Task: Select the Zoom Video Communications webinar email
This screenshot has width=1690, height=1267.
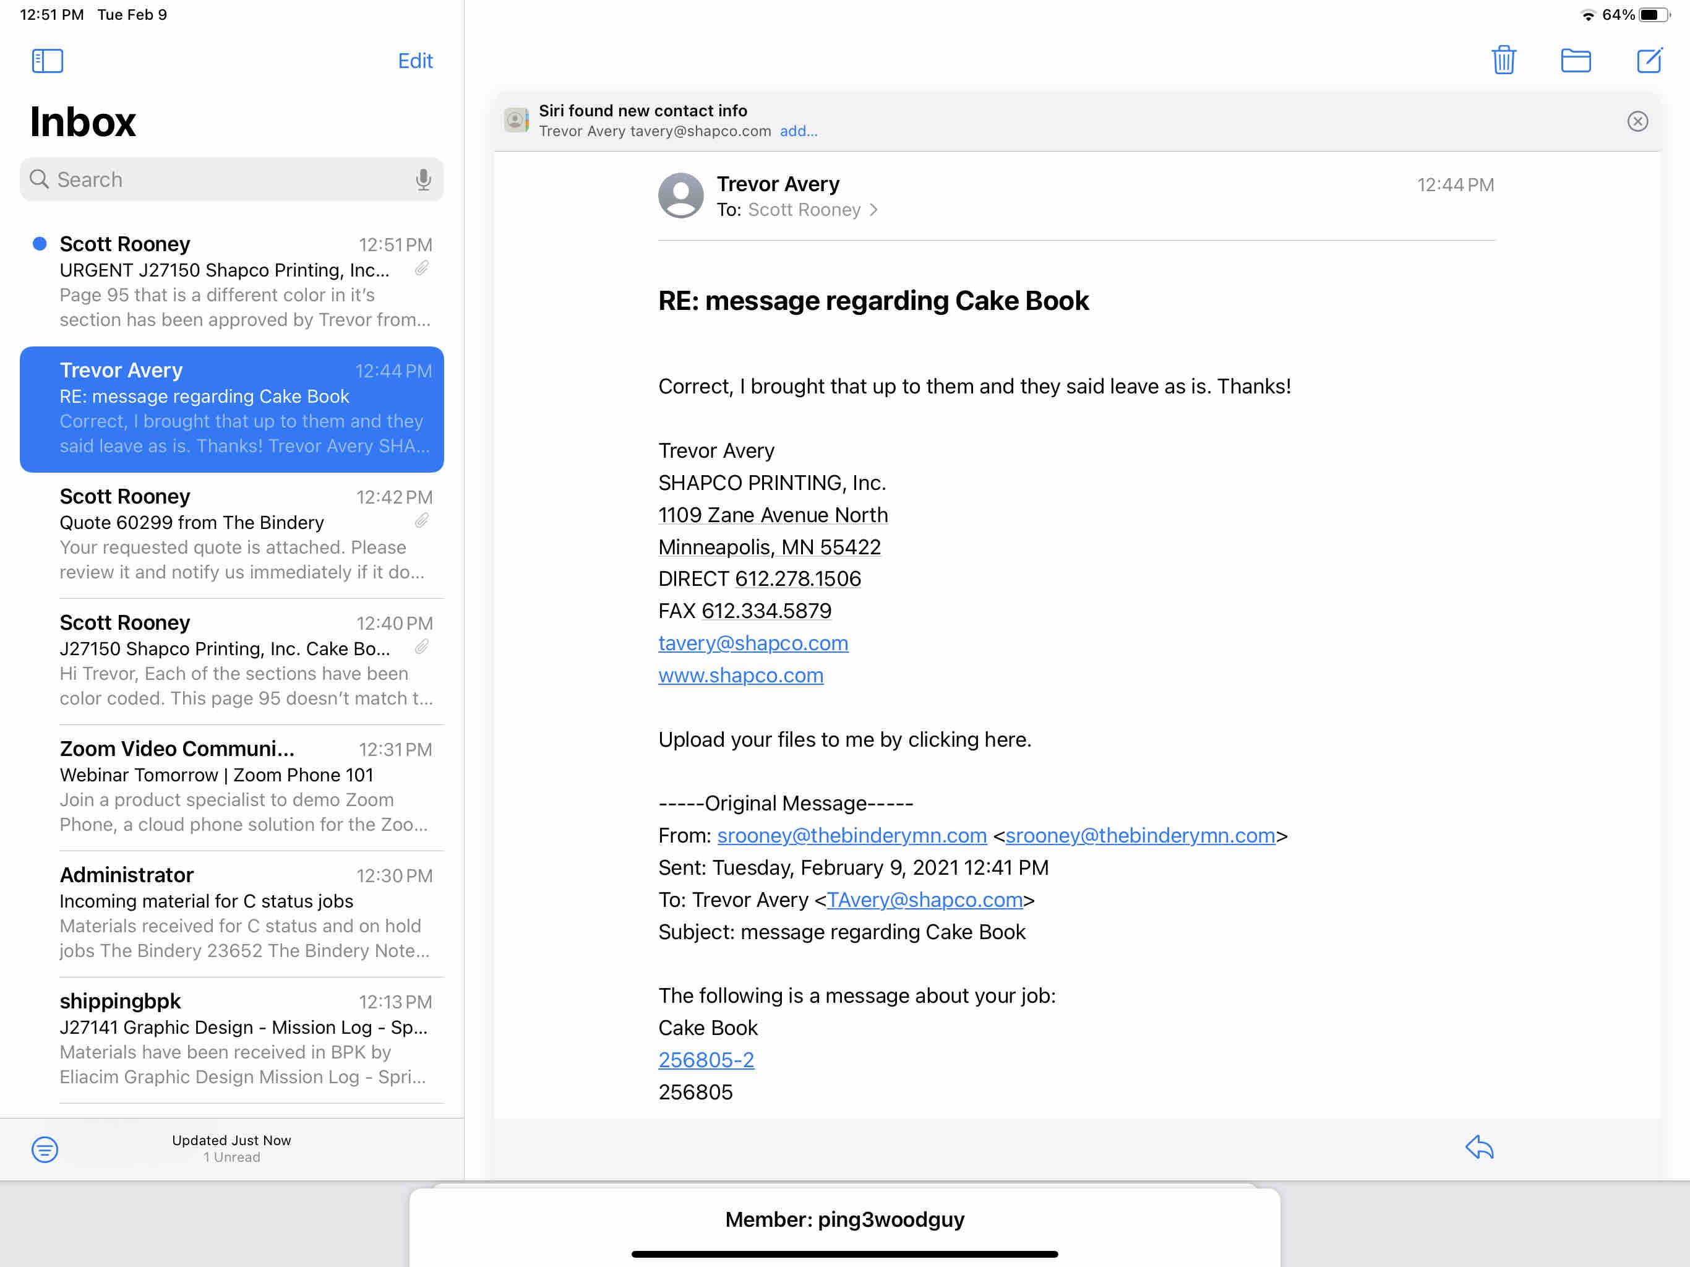Action: [244, 787]
